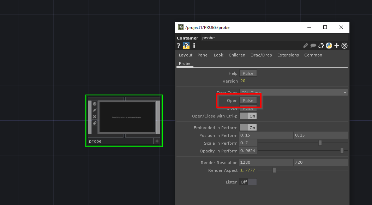Click the Opacity in Perform value field 0.9624
The width and height of the screenshot is (372, 205).
pos(248,151)
